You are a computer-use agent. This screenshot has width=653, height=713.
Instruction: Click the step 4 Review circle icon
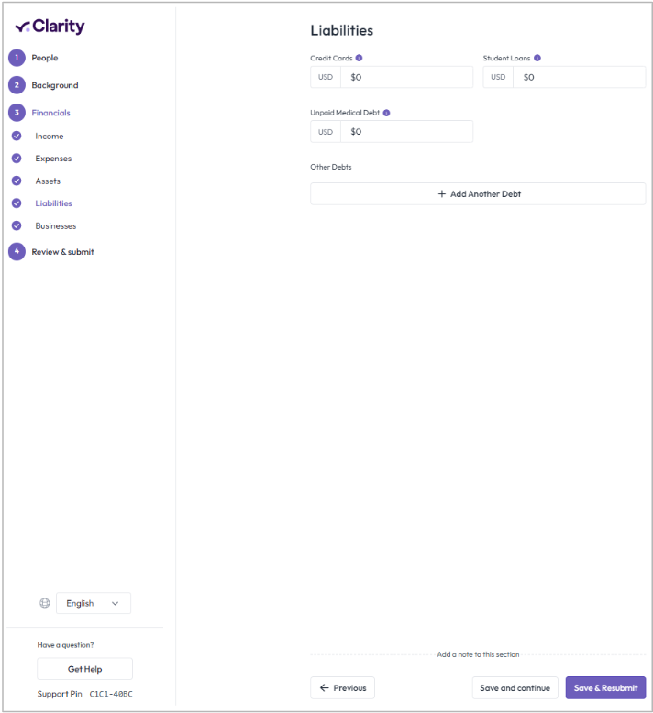point(17,252)
